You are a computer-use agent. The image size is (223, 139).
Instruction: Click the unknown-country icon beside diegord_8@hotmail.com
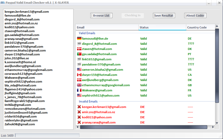pyautogui.click(x=79, y=44)
